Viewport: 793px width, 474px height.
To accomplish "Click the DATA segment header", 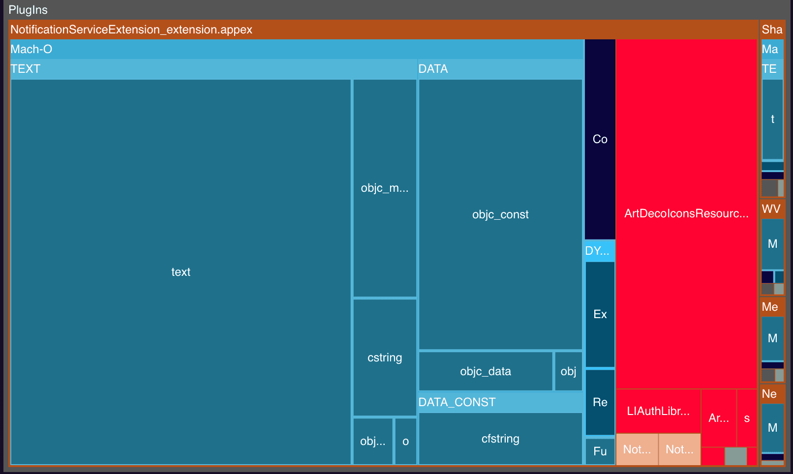I will pos(433,69).
